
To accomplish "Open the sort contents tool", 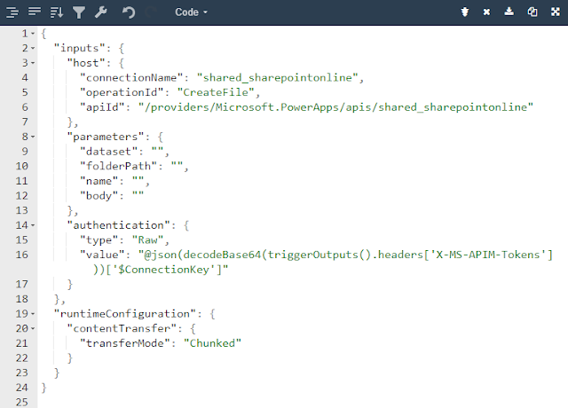I will point(57,12).
